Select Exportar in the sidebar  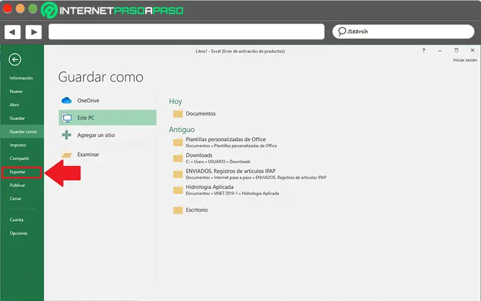[17, 172]
